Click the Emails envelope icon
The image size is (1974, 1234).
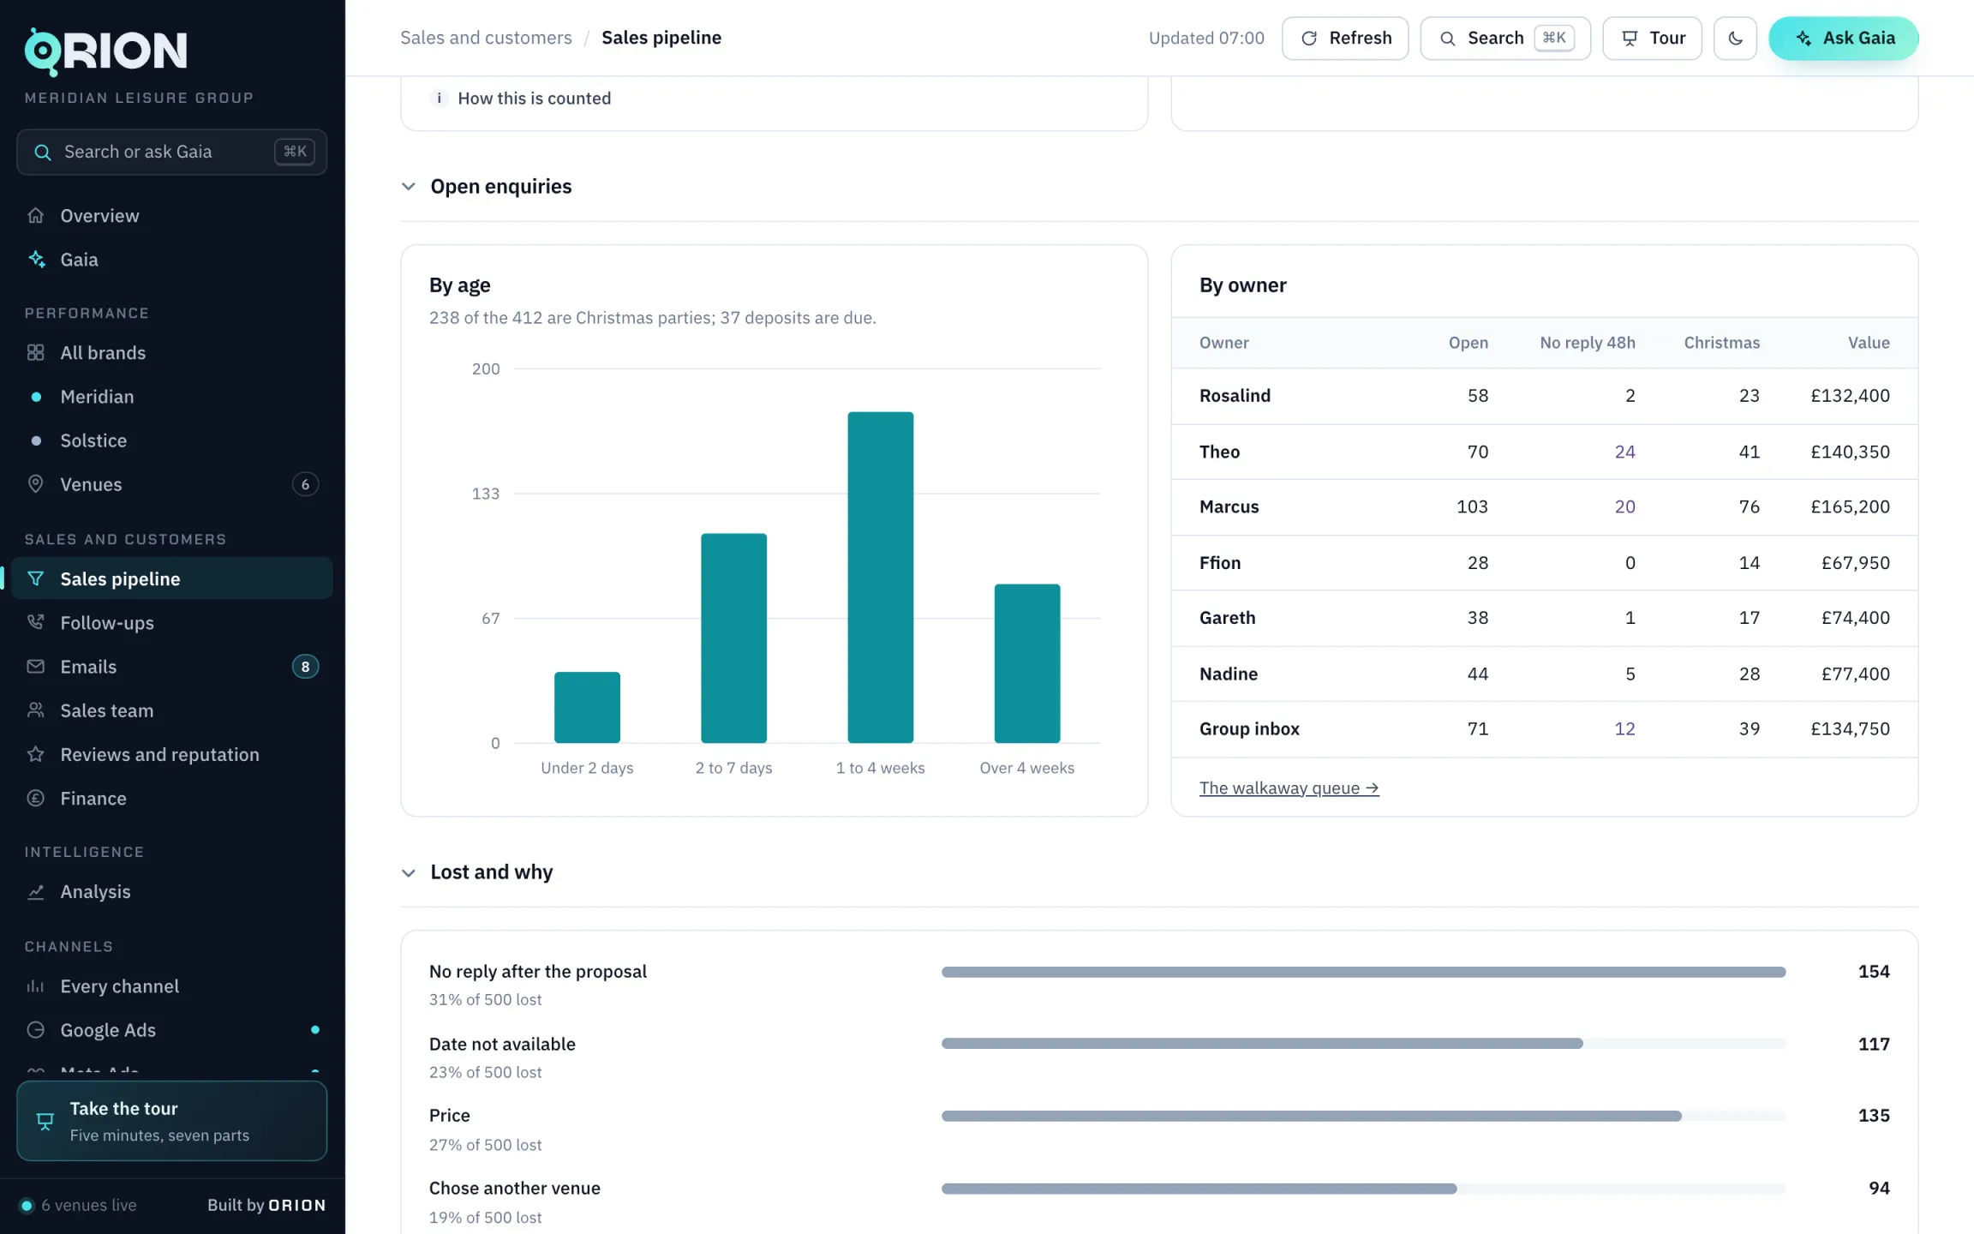click(36, 666)
